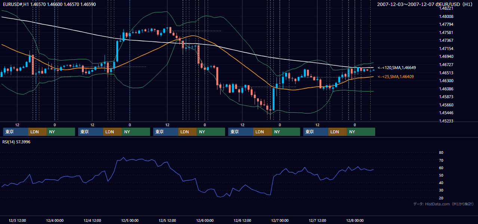
Task: Click price level 1.47794 on the axis
Action: click(x=446, y=24)
